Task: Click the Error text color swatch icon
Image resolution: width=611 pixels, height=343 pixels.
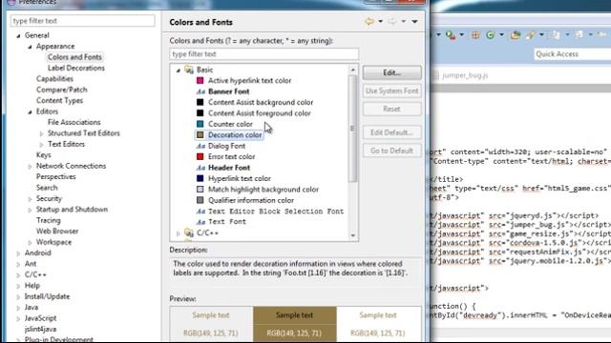Action: click(x=200, y=156)
